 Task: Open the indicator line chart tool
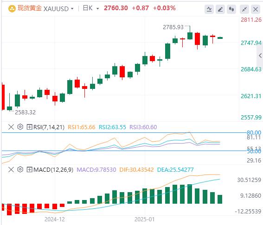coord(209,9)
